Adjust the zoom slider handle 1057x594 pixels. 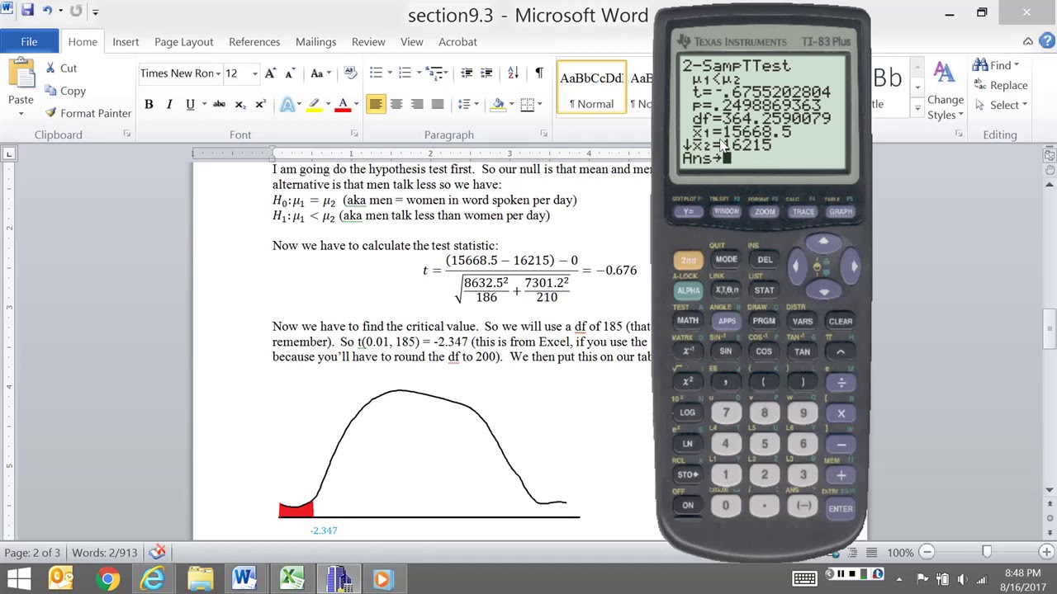coord(986,552)
